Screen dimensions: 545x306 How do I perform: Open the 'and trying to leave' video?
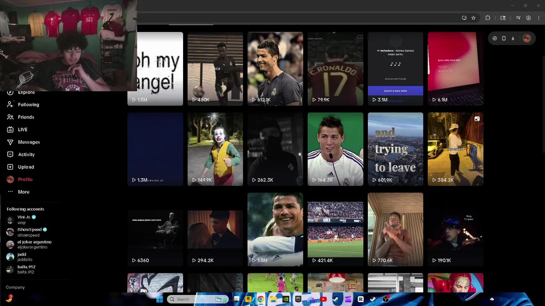pyautogui.click(x=396, y=149)
